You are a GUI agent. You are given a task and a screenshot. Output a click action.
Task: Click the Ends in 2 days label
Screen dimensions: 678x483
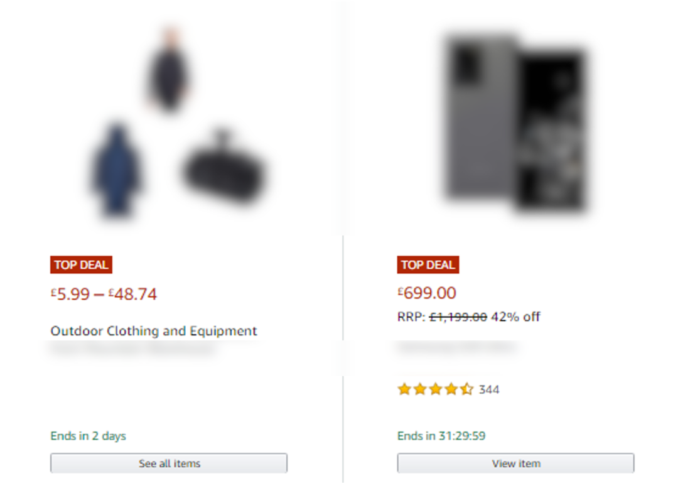[89, 436]
